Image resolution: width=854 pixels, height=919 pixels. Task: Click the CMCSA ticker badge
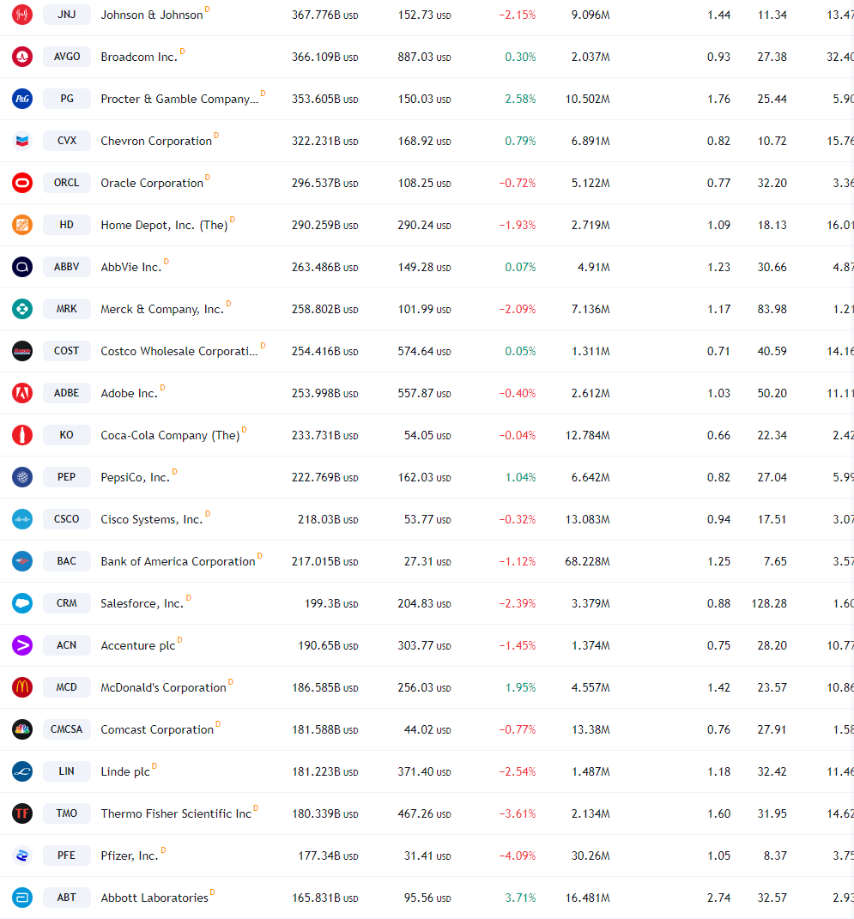67,729
